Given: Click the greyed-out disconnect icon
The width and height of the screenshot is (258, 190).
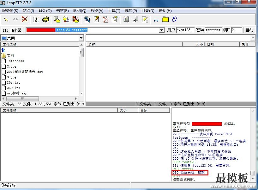Looking at the screenshot, I should [15, 19].
